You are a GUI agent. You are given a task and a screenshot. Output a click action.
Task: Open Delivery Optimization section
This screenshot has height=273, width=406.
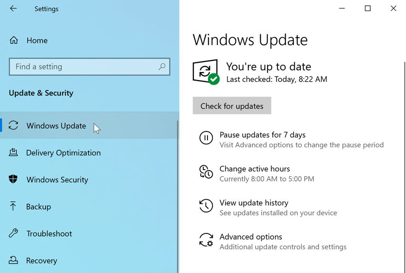[x=89, y=153]
